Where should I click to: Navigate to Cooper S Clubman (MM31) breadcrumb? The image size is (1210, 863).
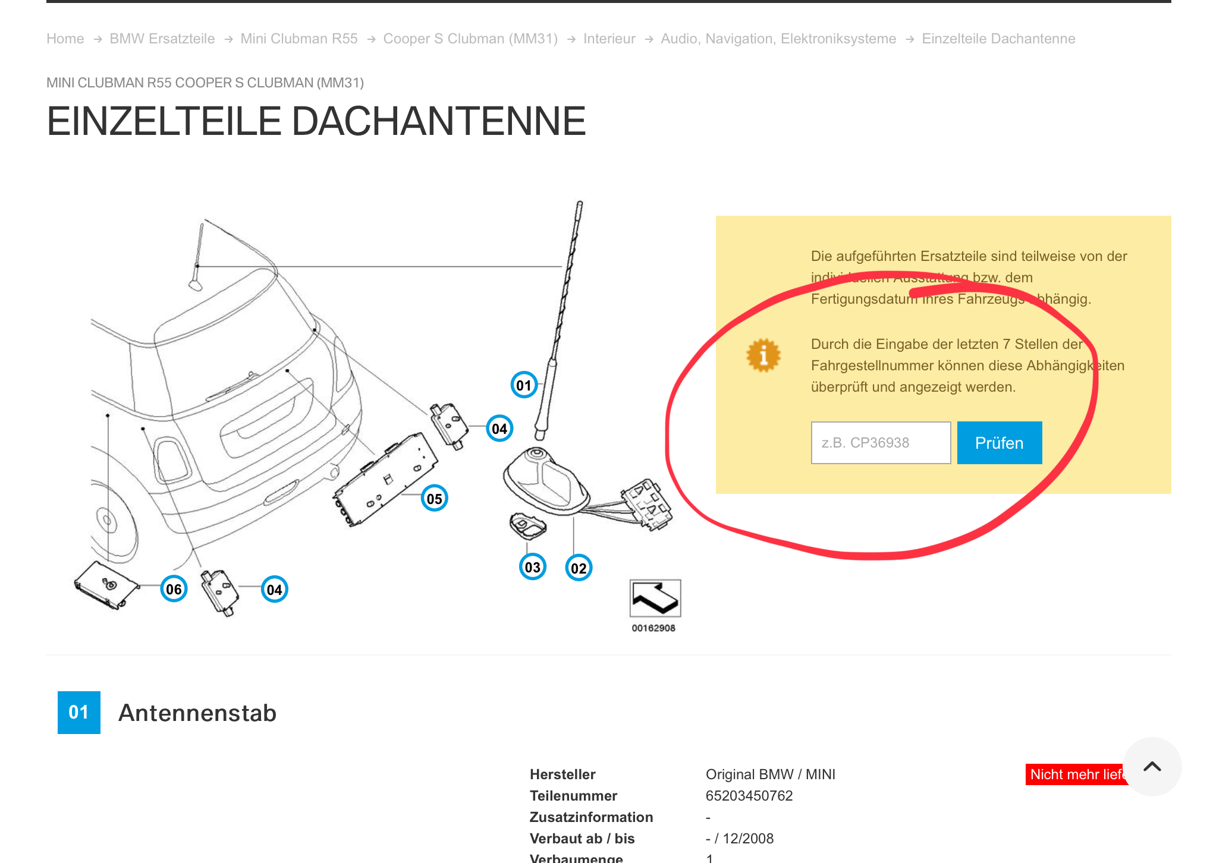[470, 39]
